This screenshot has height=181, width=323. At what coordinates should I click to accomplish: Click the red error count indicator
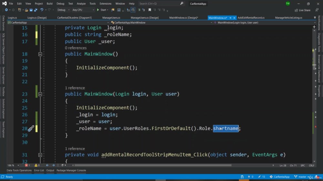(27, 165)
